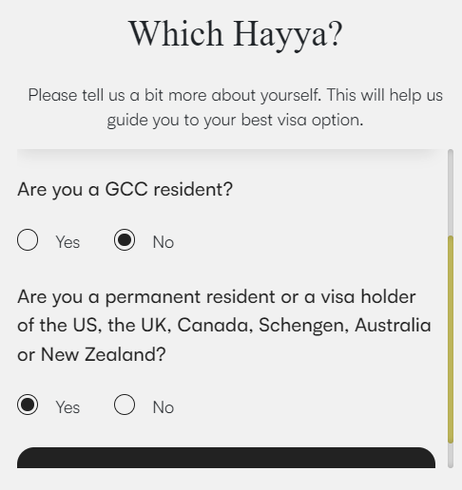Select Yes radio for permanent resident question

(x=28, y=405)
